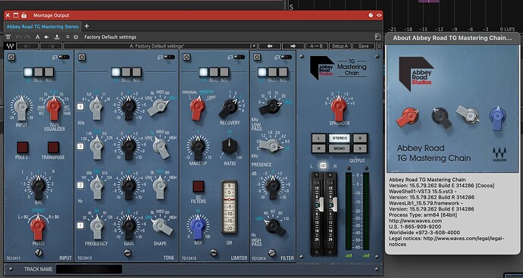Image resolution: width=523 pixels, height=278 pixels.
Task: Select DUO mode on the INPUT module
Action: [x=39, y=72]
